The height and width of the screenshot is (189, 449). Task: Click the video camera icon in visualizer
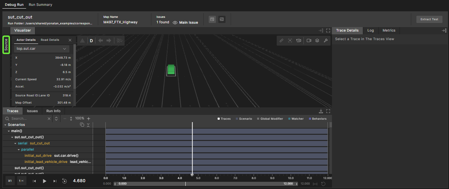(309, 40)
